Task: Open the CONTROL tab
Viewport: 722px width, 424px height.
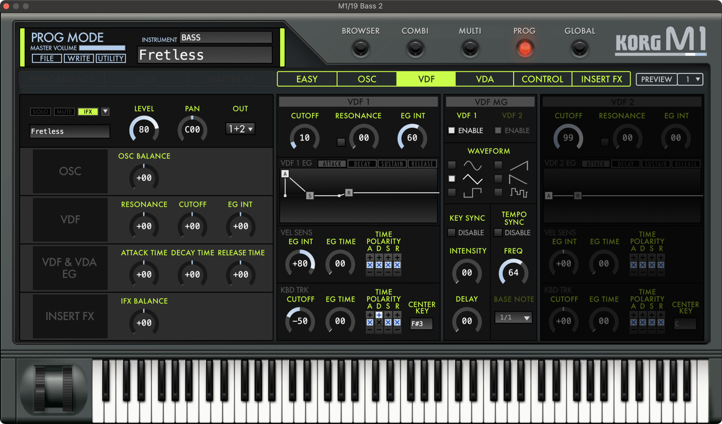Action: [543, 79]
